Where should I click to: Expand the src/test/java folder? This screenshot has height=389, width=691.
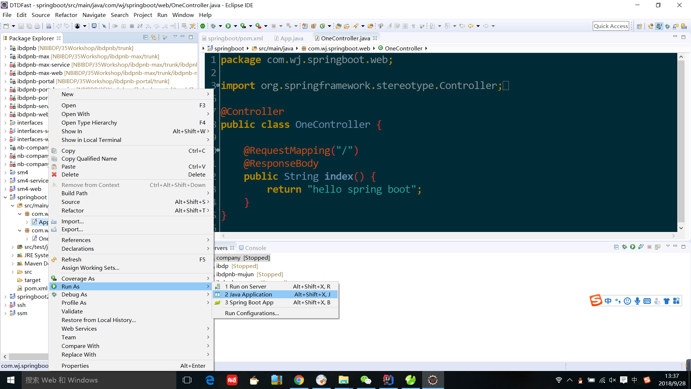[13, 247]
